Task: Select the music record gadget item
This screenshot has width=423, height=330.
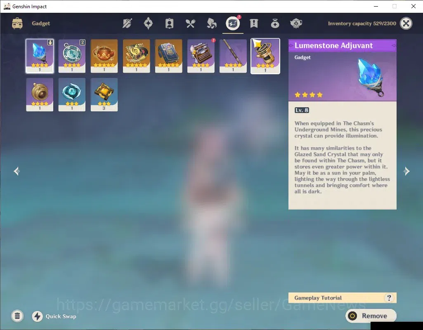Action: [136, 56]
